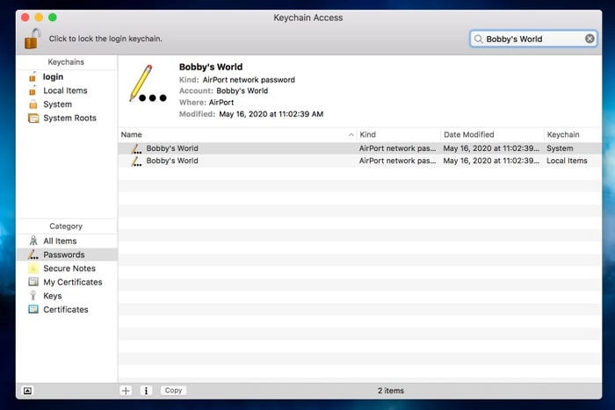Image resolution: width=615 pixels, height=410 pixels.
Task: Click the info button in bottom toolbar
Action: pos(146,390)
